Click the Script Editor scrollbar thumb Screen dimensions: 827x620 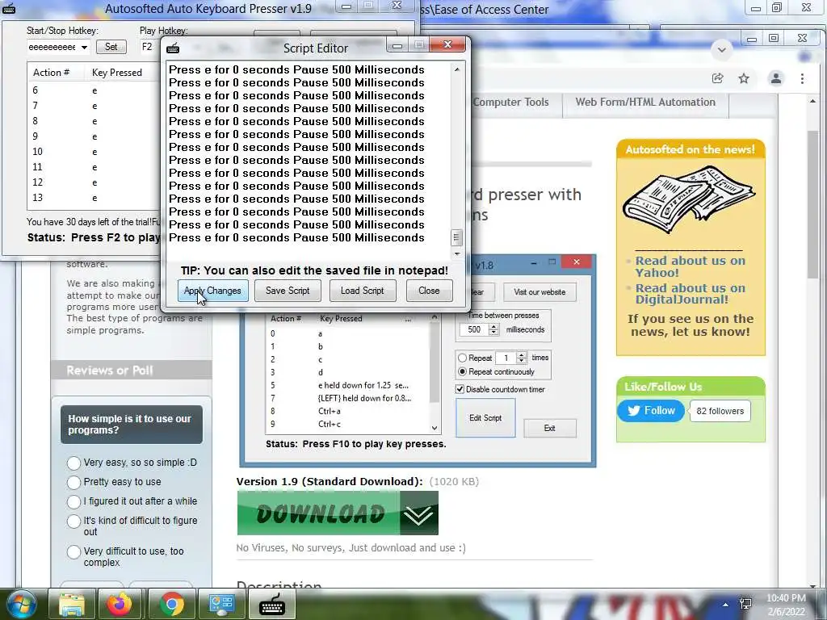click(x=457, y=238)
